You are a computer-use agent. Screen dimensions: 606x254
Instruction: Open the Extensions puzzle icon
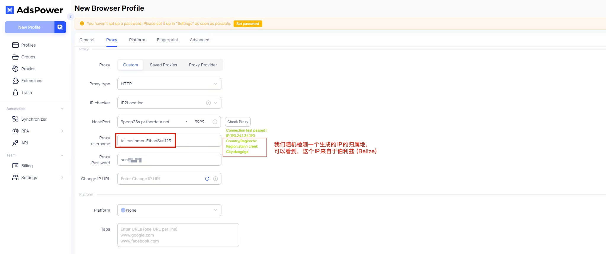tap(15, 81)
